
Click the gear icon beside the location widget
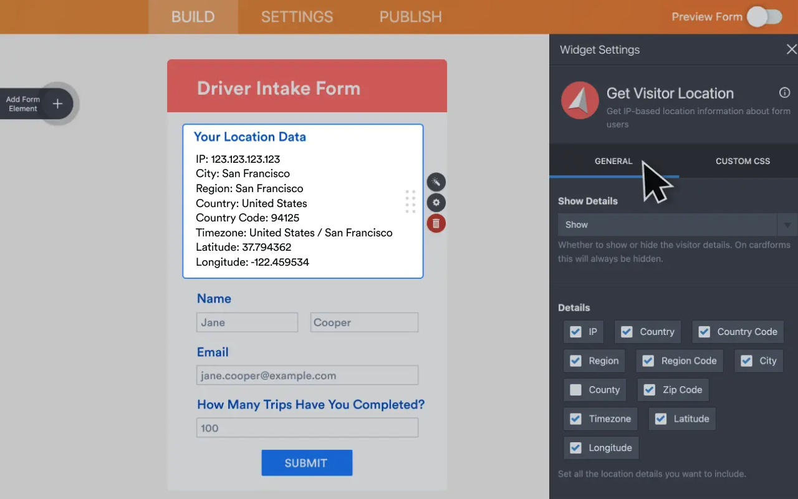436,202
